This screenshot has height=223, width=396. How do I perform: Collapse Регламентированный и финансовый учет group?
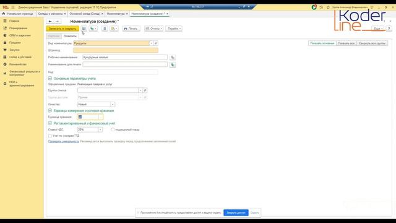(50, 123)
